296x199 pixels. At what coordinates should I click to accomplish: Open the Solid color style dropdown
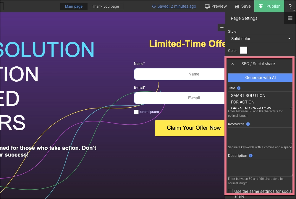[x=261, y=39]
